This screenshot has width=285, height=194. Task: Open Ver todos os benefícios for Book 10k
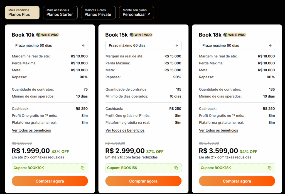(x=31, y=130)
